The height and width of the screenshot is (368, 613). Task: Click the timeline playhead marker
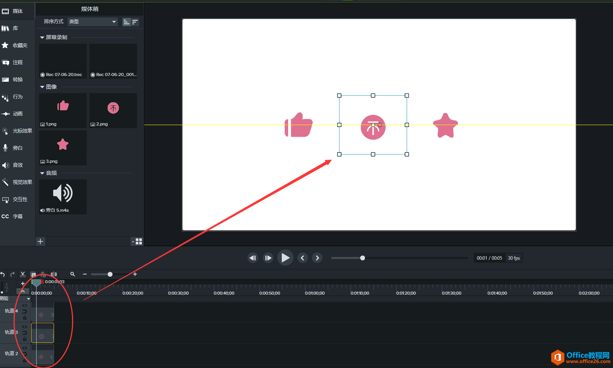click(36, 282)
